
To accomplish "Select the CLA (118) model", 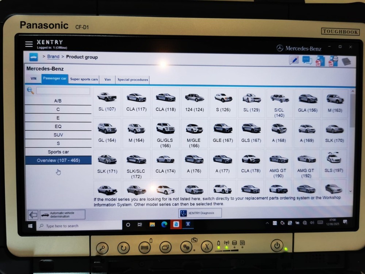I will coord(165,103).
